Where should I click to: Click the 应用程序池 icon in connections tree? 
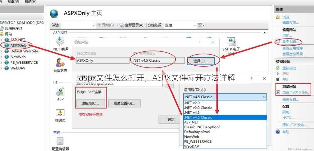click(2, 28)
